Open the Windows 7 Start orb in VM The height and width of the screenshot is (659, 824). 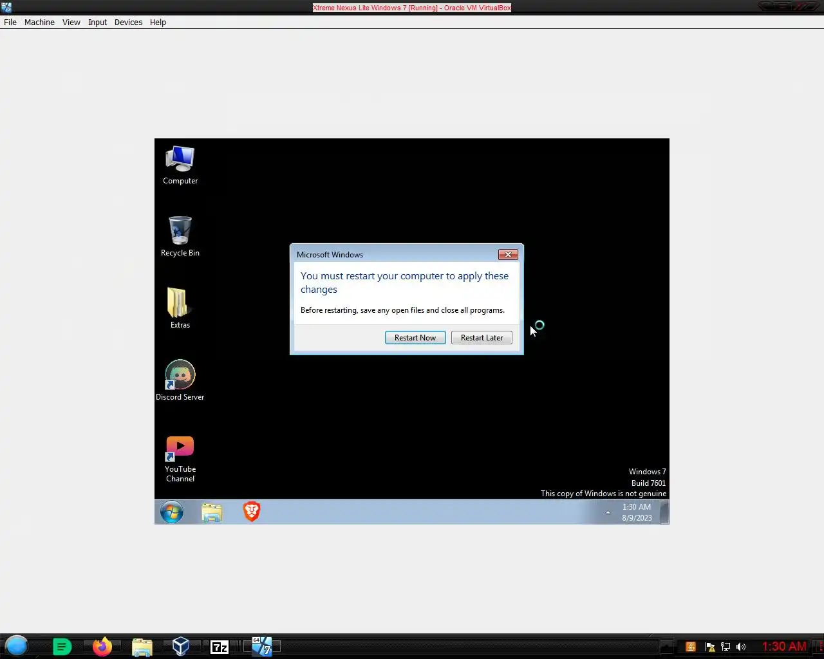click(172, 512)
